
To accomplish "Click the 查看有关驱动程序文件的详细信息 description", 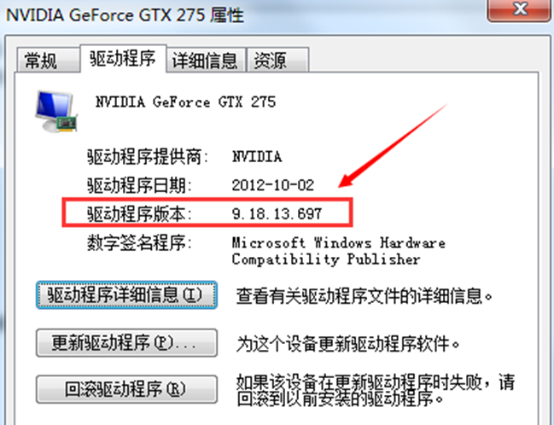I will (x=364, y=296).
